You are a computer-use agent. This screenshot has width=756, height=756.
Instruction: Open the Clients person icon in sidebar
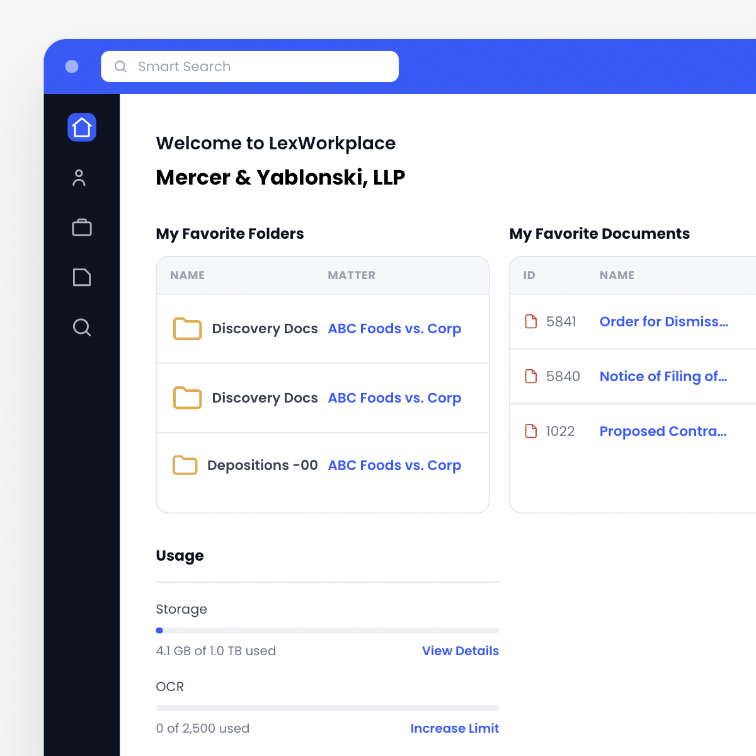(79, 178)
